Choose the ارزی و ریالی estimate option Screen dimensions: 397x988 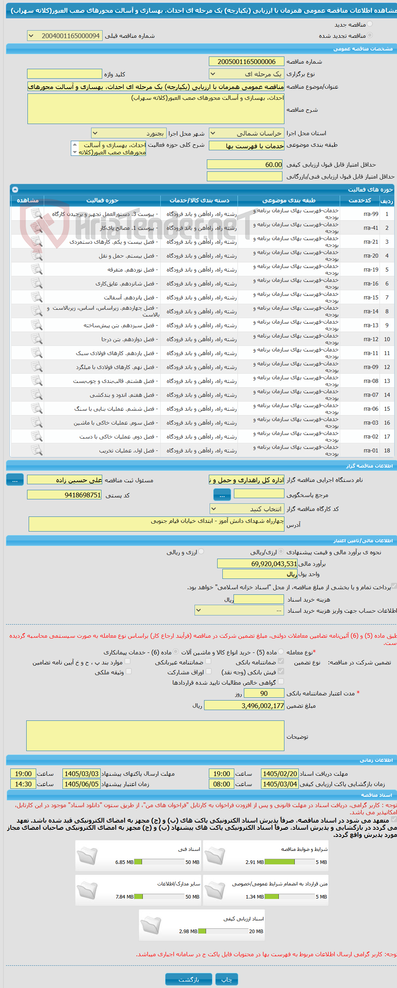(x=201, y=551)
